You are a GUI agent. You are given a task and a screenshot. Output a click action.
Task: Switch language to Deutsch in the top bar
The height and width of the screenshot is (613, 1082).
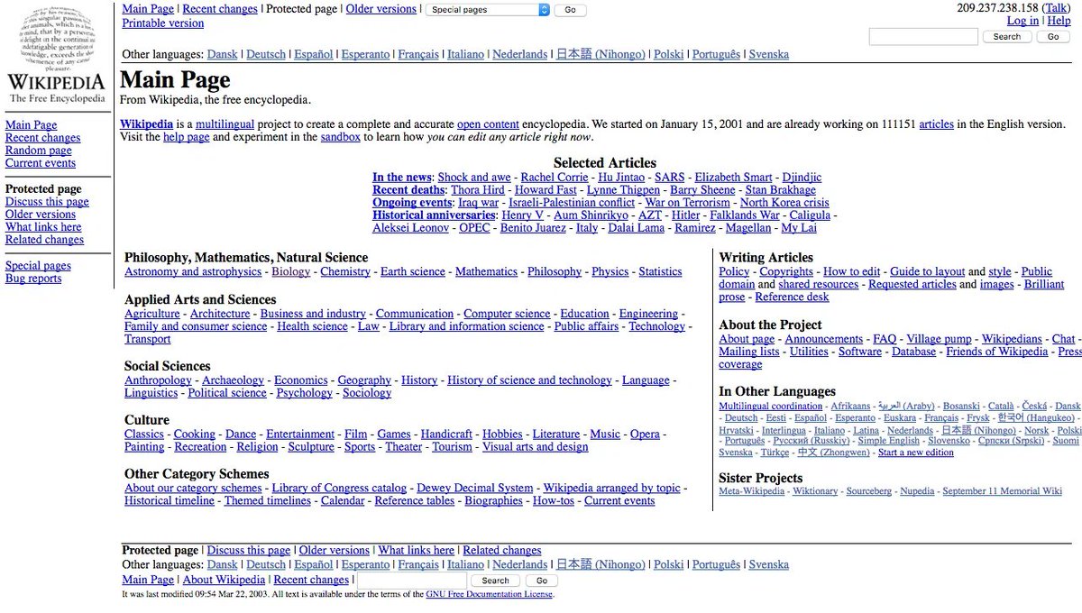(x=266, y=54)
